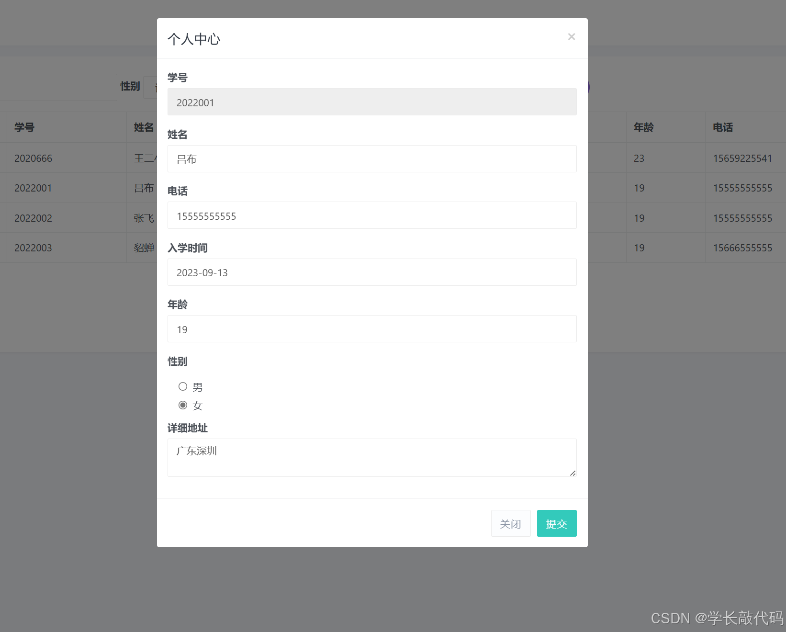Click the 关闭 button
The height and width of the screenshot is (632, 786).
tap(510, 523)
